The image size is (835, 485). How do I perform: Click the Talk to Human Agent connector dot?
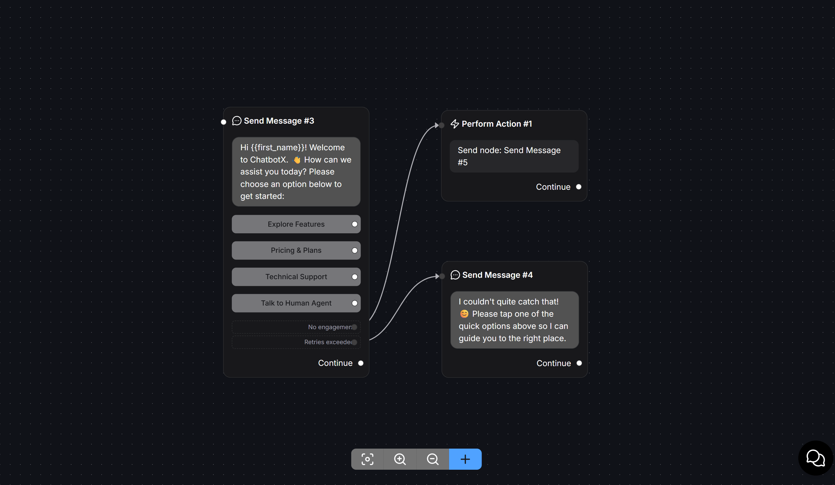point(355,303)
